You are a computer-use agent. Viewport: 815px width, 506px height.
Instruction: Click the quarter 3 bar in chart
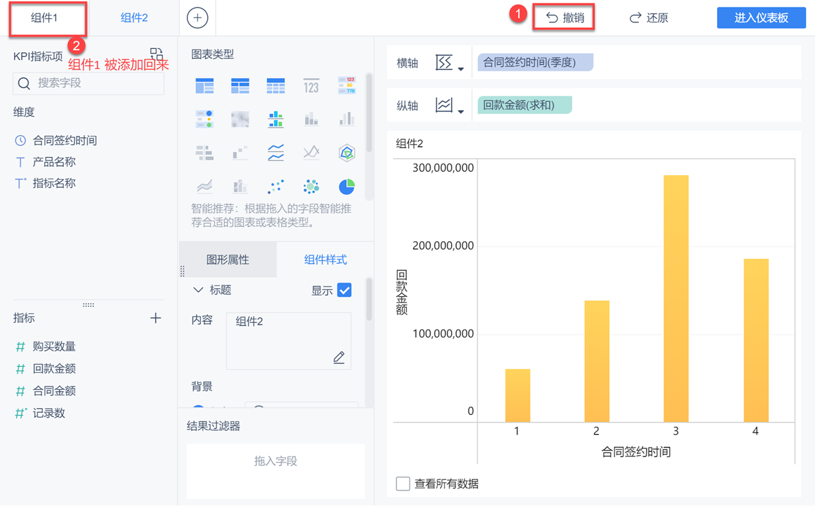click(x=676, y=299)
